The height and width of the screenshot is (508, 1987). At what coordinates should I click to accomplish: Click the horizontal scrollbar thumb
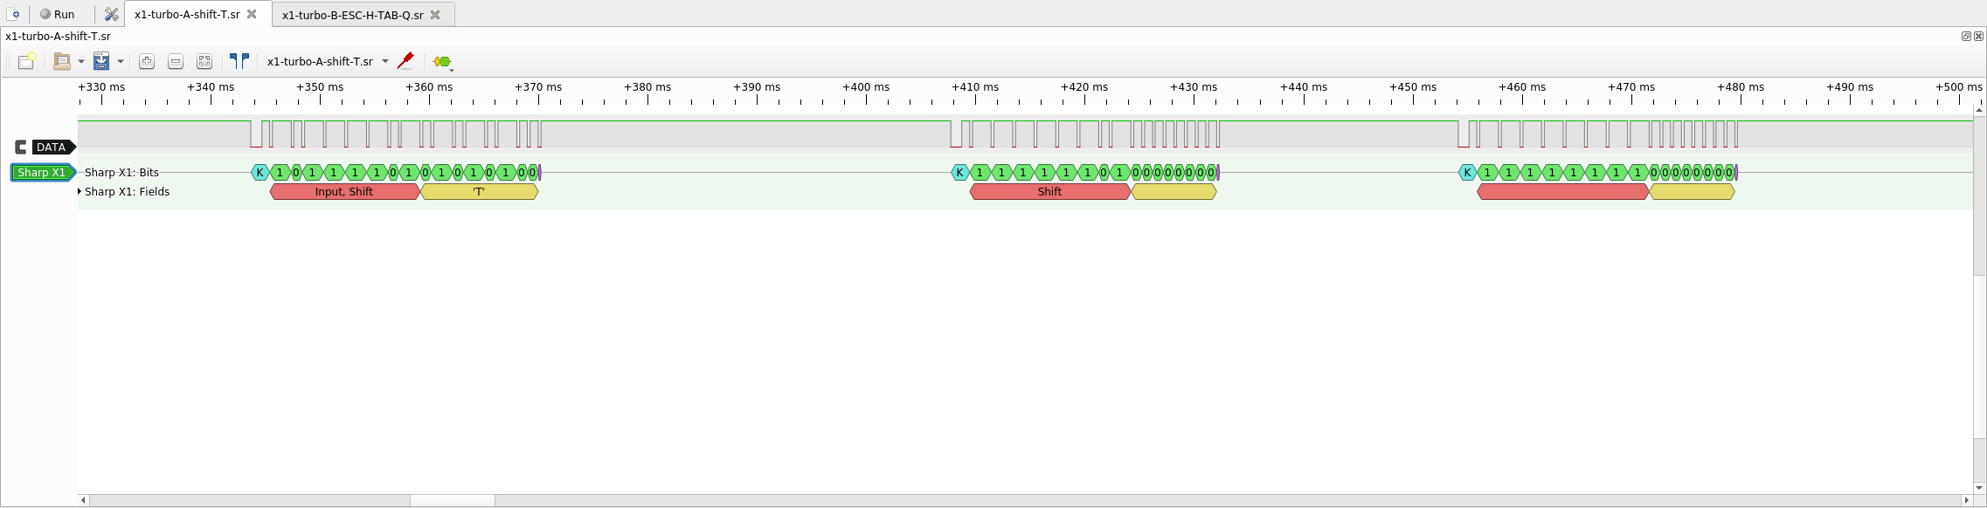[452, 500]
